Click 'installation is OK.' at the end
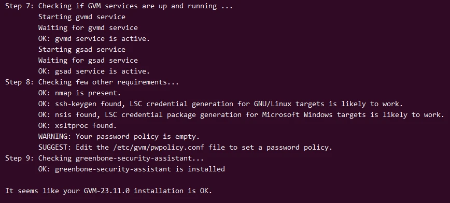450x203 pixels. (173, 191)
